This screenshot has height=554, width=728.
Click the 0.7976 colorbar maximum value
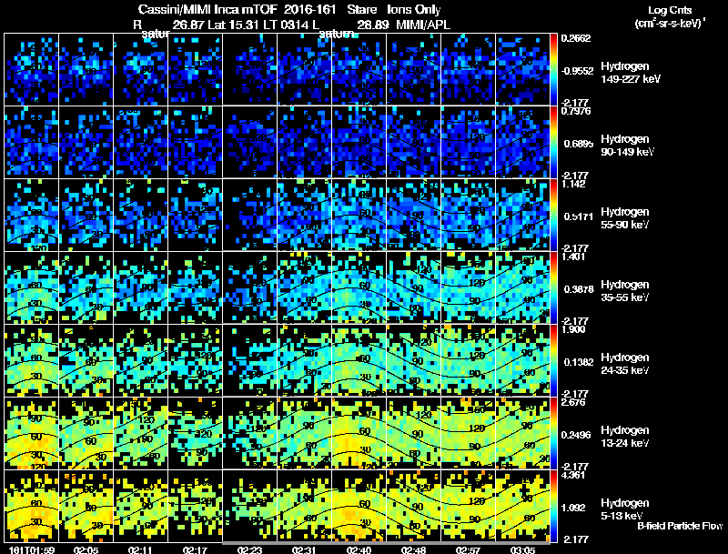(576, 111)
